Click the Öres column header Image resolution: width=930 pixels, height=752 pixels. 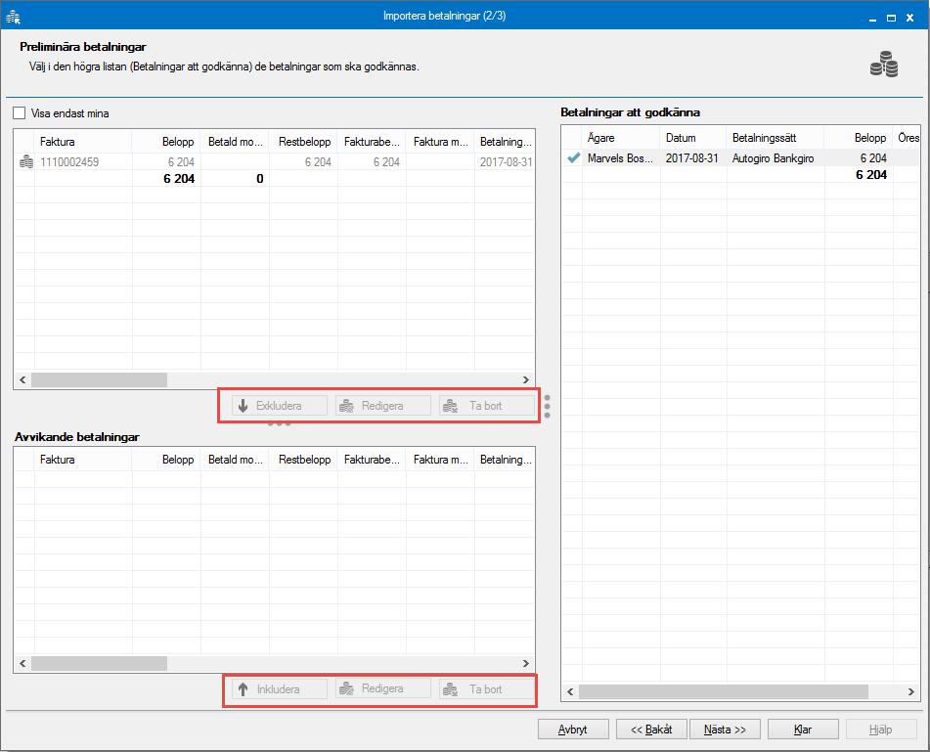click(x=908, y=138)
